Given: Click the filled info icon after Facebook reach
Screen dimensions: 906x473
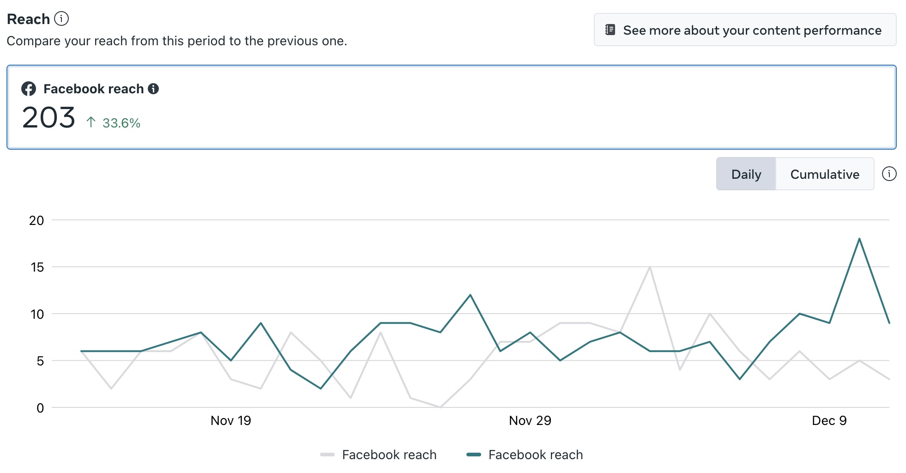Looking at the screenshot, I should (153, 89).
